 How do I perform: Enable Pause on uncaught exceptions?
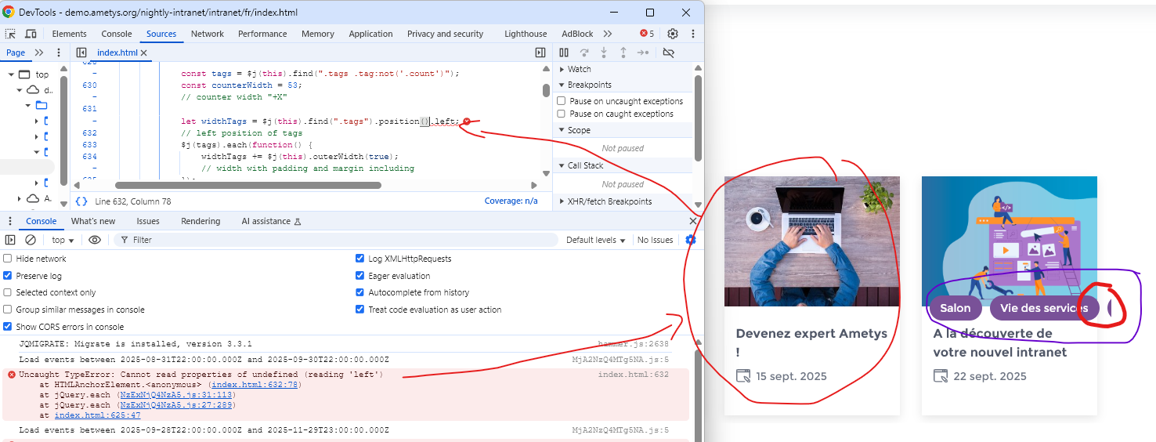click(561, 101)
